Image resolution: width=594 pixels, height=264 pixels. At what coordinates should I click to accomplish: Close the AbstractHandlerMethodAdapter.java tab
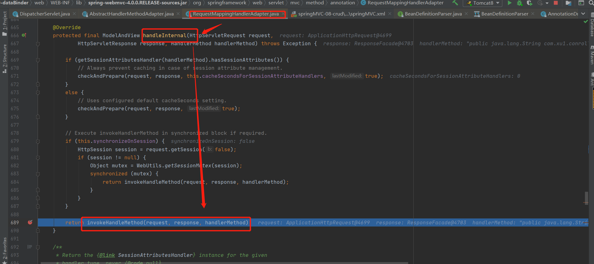pyautogui.click(x=178, y=14)
